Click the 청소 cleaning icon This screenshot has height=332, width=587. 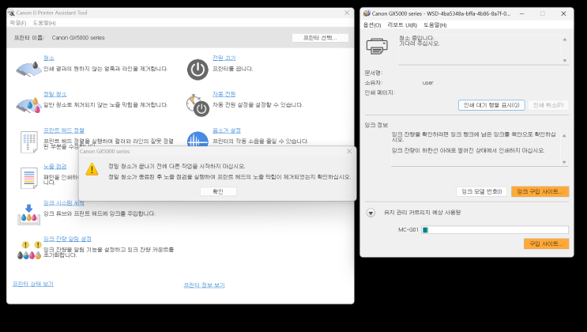[28, 70]
